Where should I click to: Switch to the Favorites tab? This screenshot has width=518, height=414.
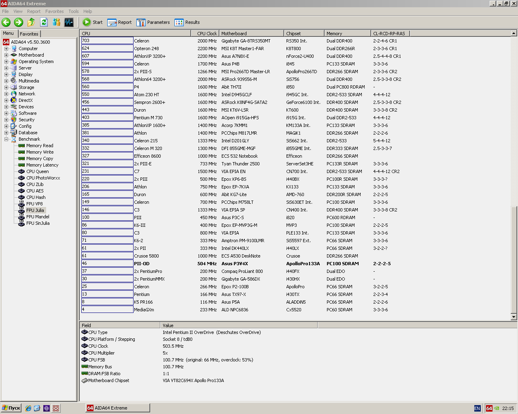(29, 34)
